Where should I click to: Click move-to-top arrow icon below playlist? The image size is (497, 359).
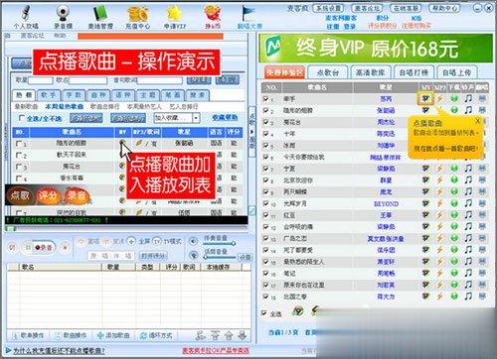(215, 335)
